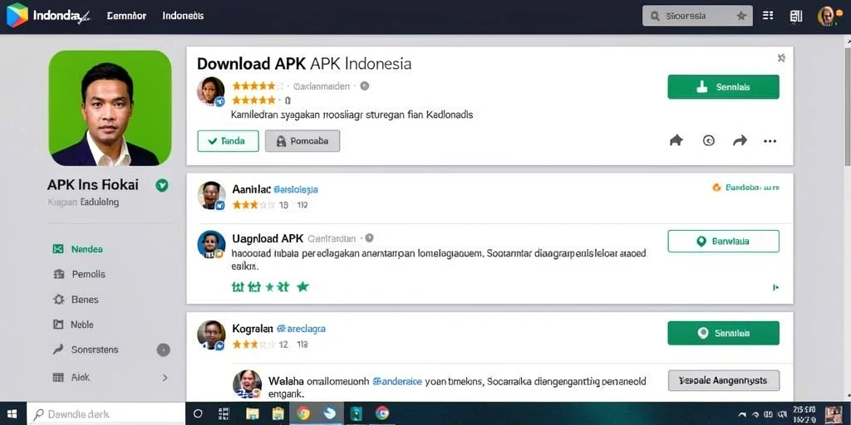Screen dimensions: 851x425
Task: Click the Aanrilac reviewer avatar
Action: [211, 195]
